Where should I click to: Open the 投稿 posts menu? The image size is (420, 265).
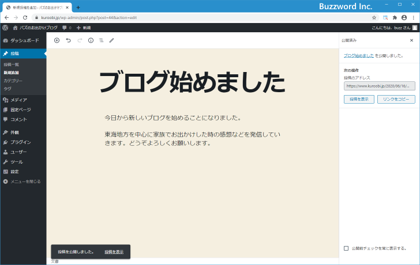click(x=23, y=54)
